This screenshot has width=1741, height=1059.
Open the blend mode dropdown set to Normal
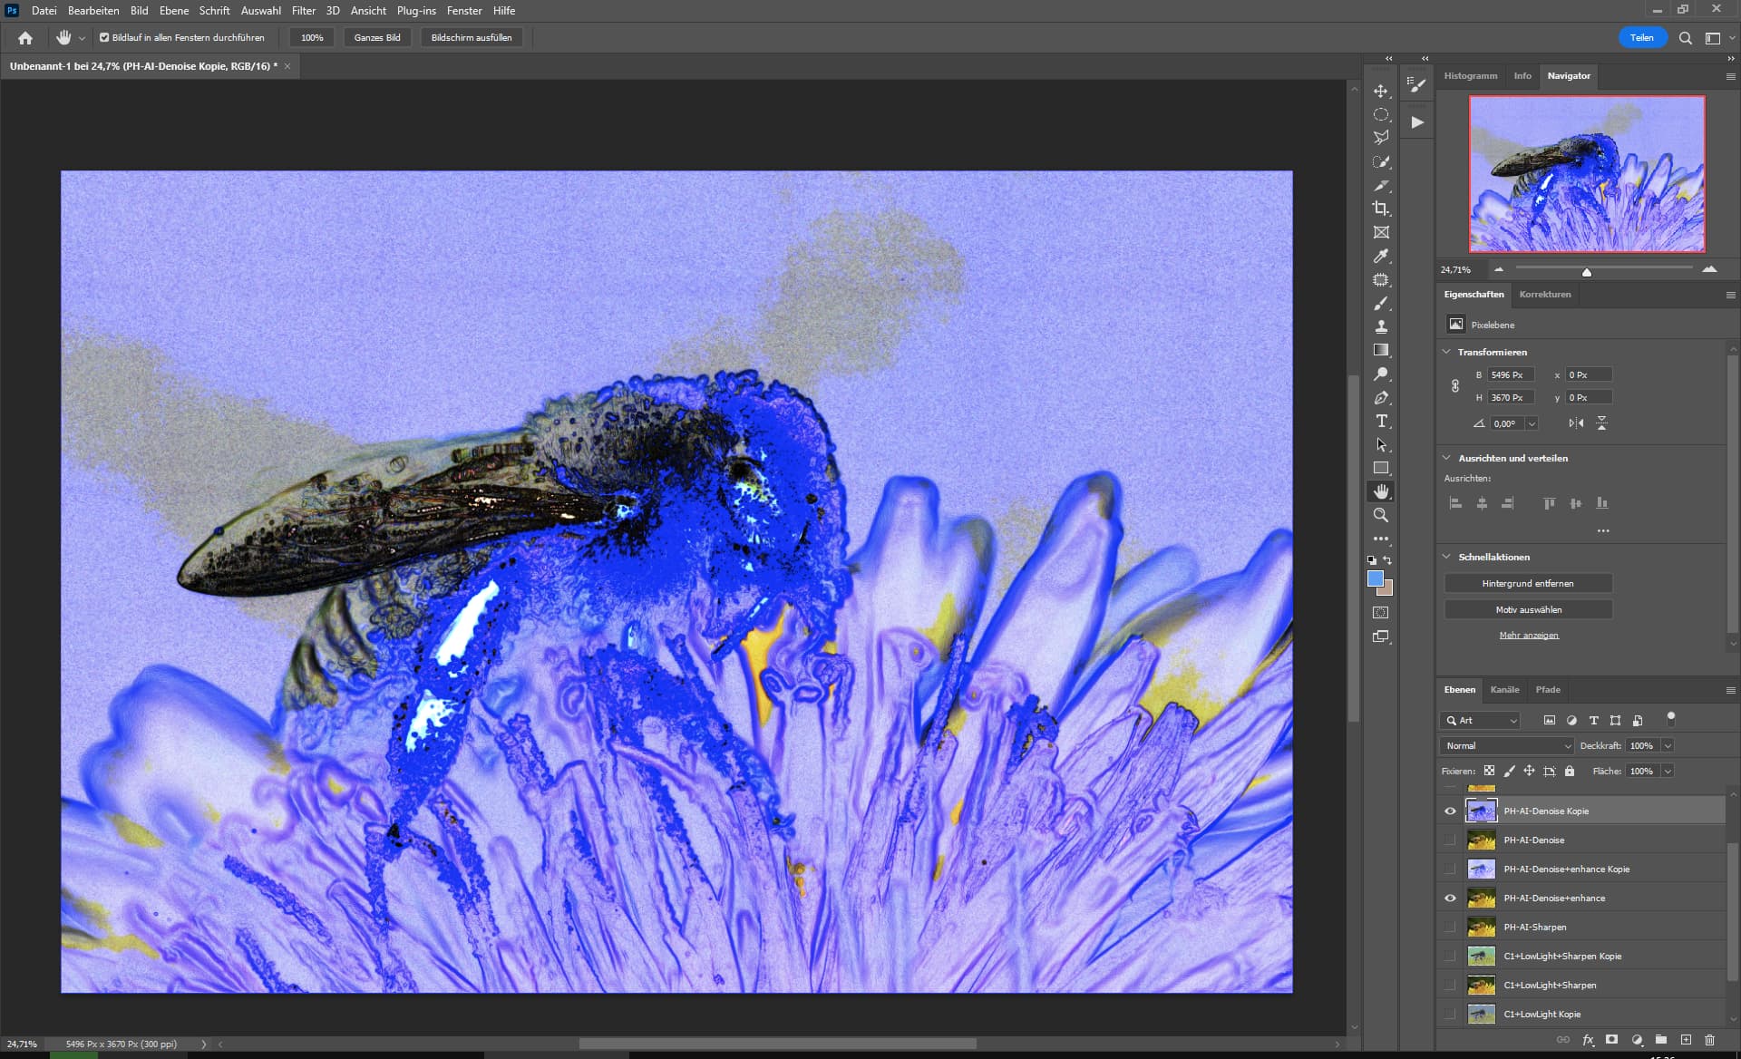tap(1506, 745)
